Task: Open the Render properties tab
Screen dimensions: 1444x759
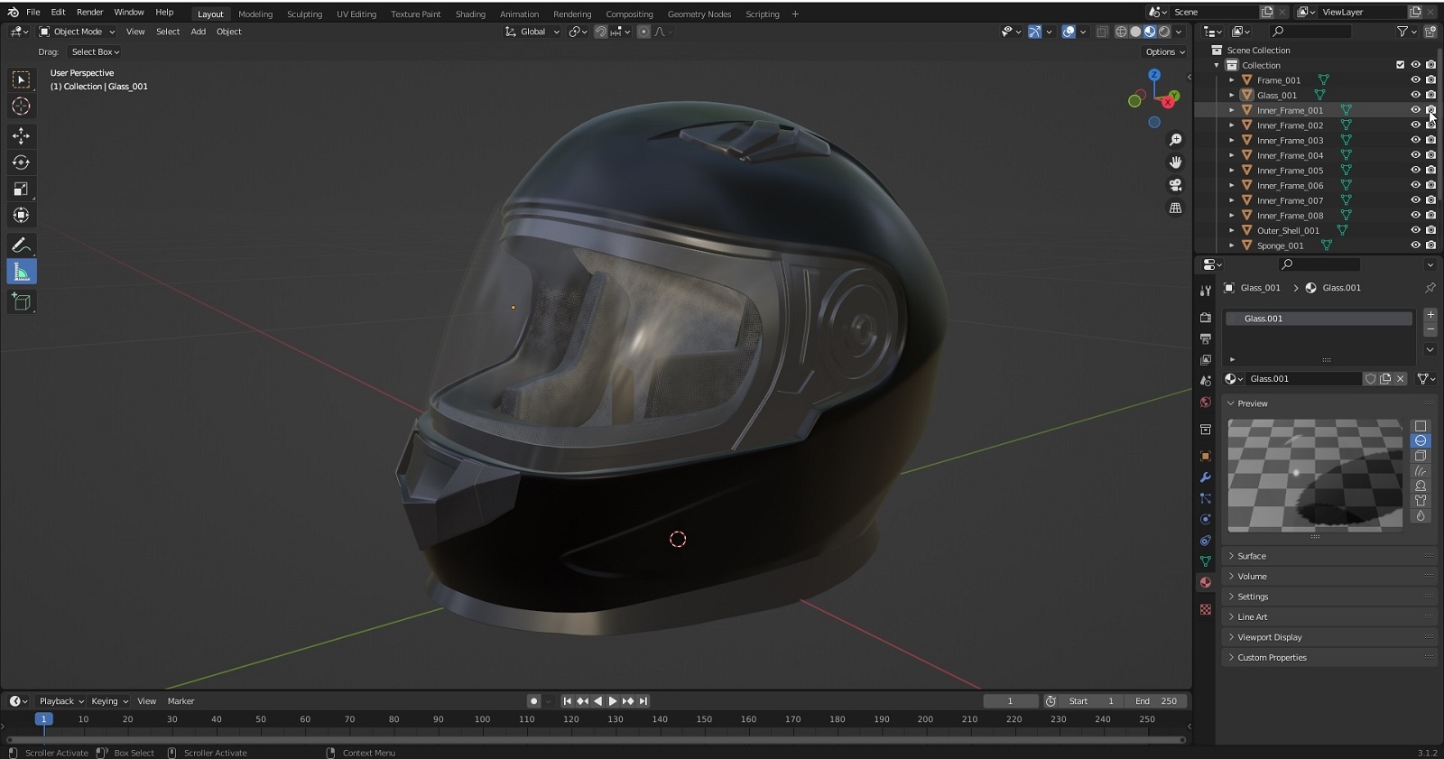Action: coord(1205,318)
